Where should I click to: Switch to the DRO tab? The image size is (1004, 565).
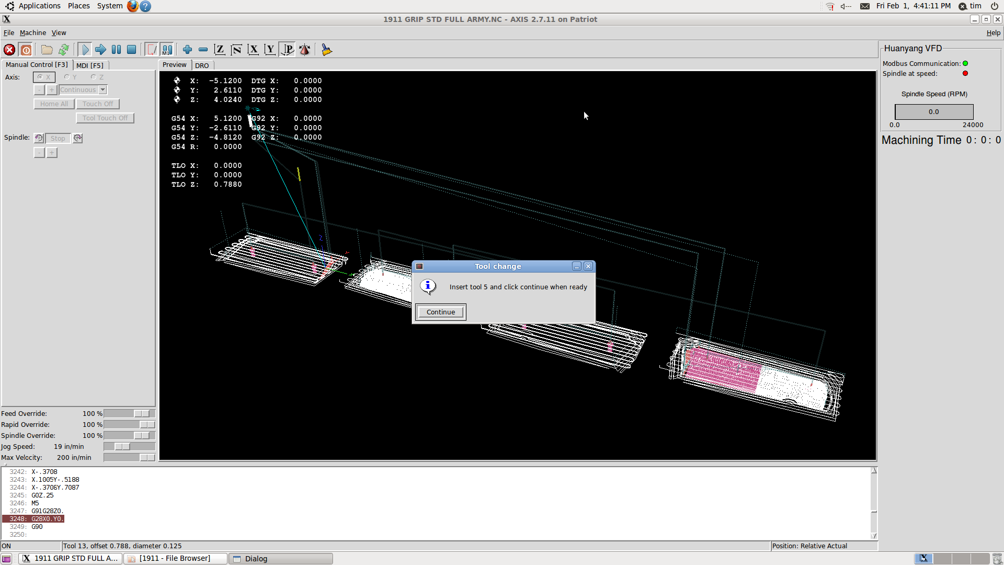pos(202,65)
